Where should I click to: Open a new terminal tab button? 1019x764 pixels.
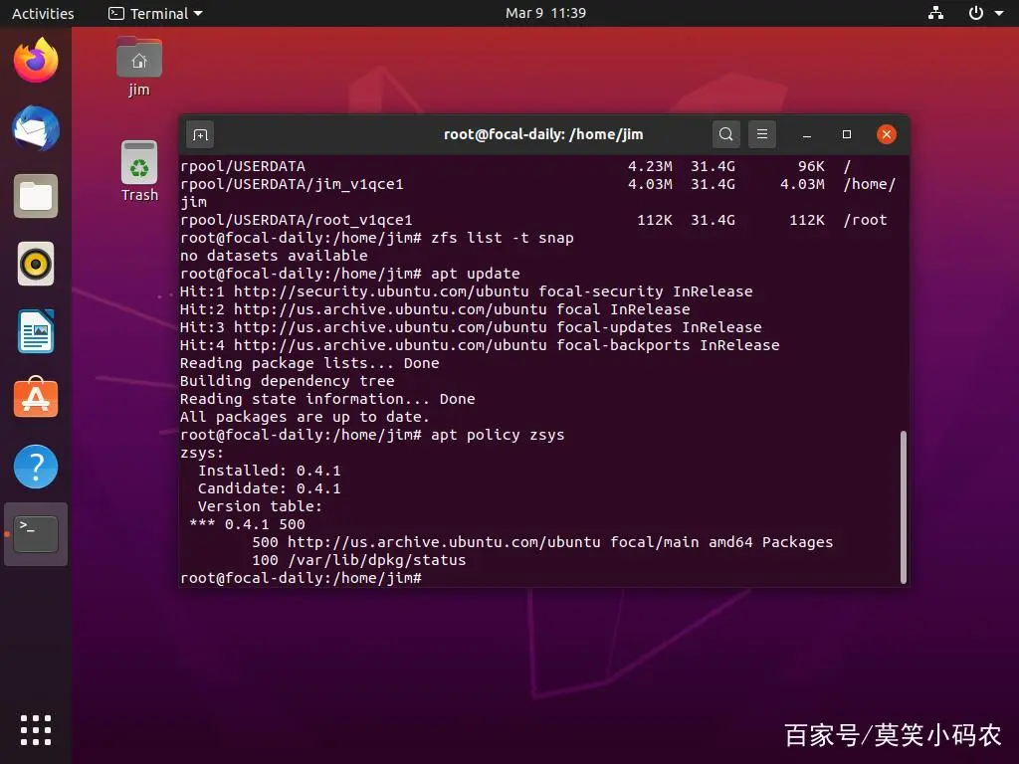point(200,134)
